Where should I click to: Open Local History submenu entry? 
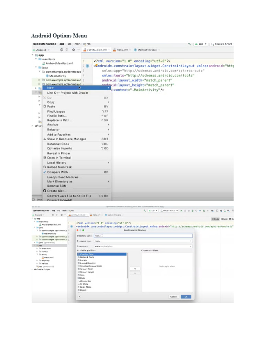77,163
